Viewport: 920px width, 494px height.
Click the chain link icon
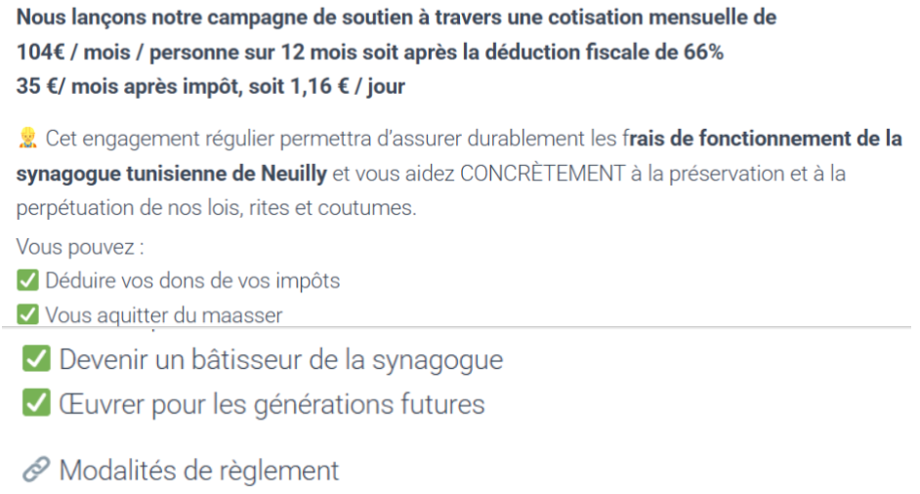pos(36,471)
